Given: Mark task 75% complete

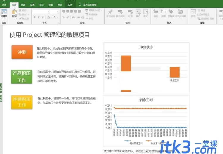Looking at the screenshot, I should (x=76, y=12).
